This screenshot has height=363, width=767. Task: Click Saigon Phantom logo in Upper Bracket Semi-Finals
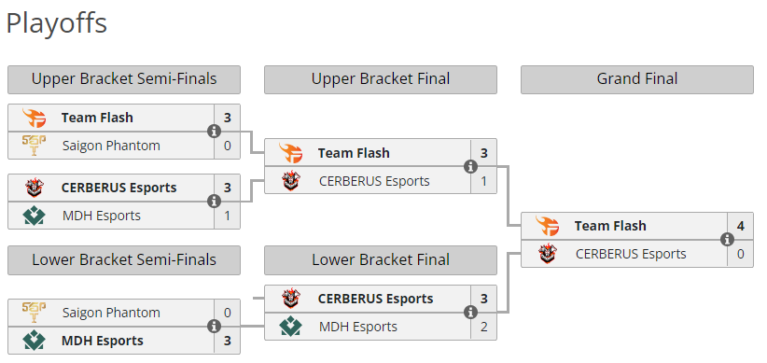34,146
